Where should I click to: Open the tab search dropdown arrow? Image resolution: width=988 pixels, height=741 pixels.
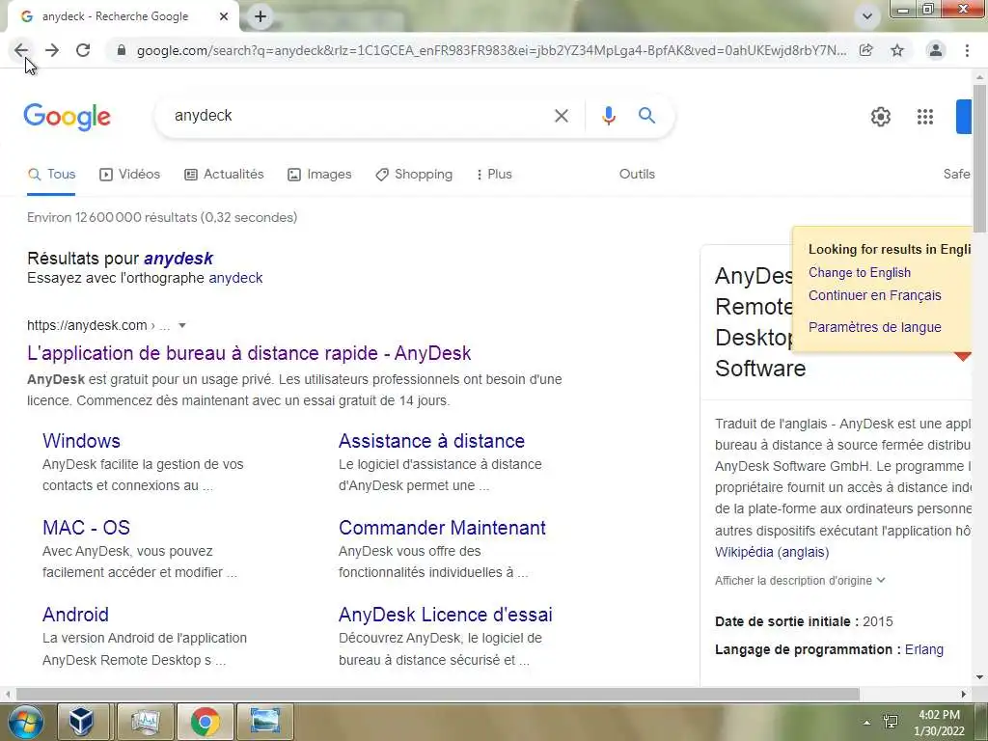pos(867,16)
